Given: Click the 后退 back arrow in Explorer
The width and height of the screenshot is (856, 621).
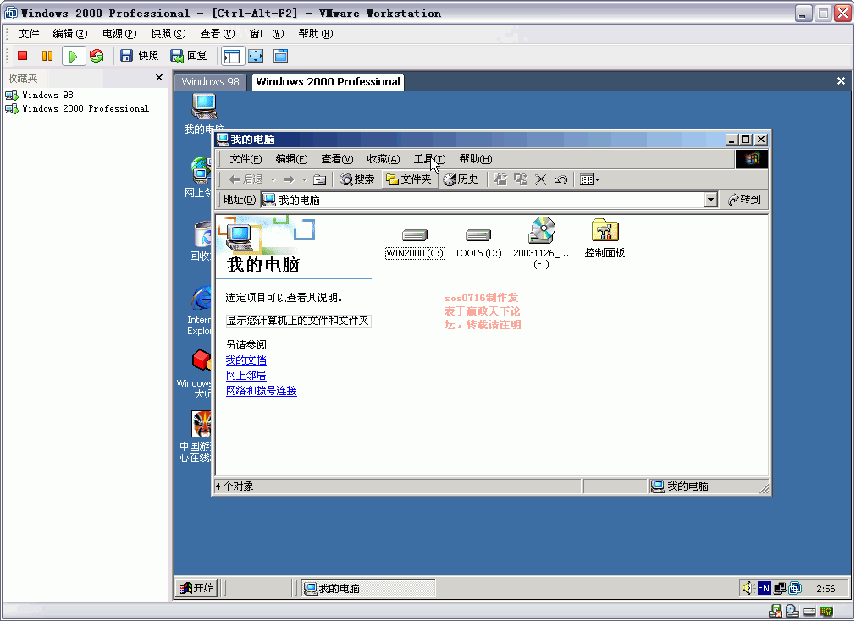Looking at the screenshot, I should (x=246, y=179).
